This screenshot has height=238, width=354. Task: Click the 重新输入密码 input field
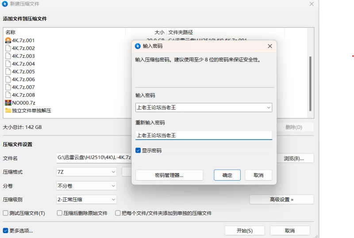tap(204, 135)
